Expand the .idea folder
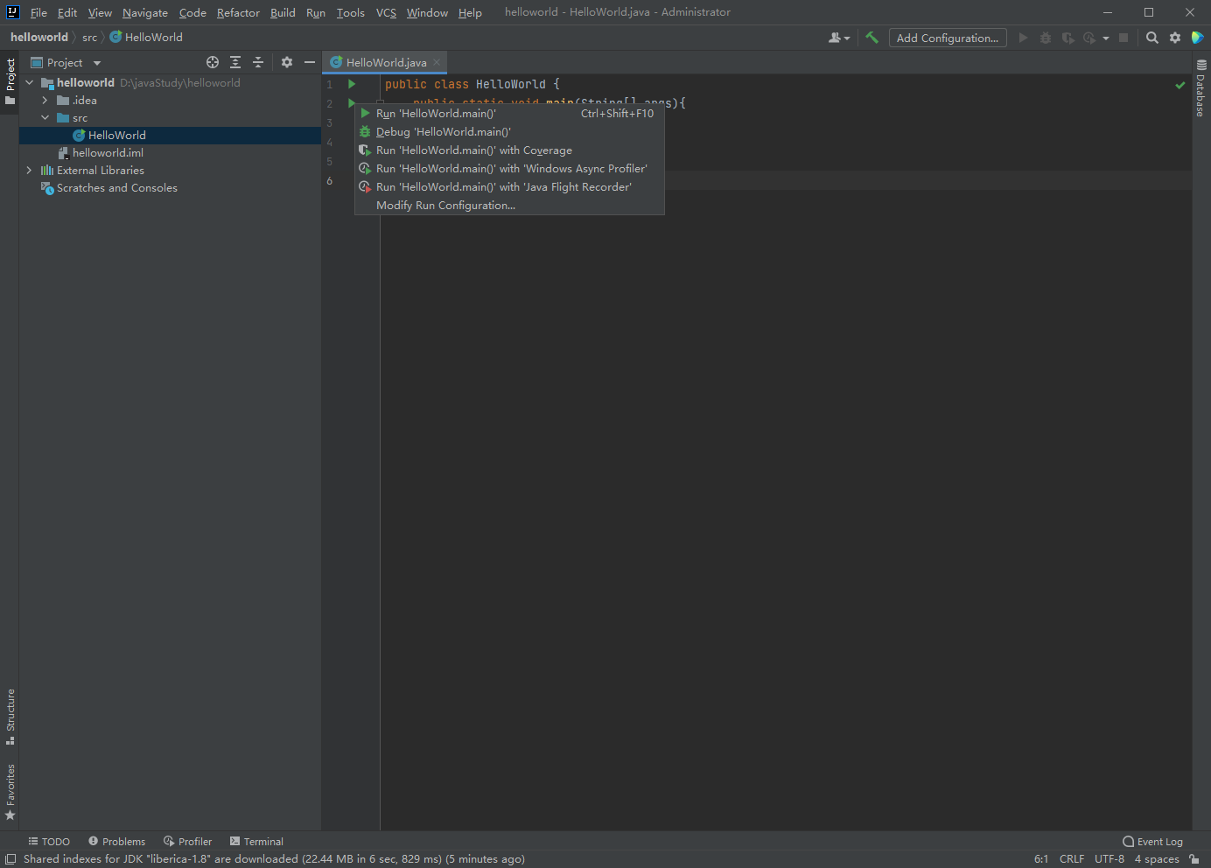 tap(45, 101)
